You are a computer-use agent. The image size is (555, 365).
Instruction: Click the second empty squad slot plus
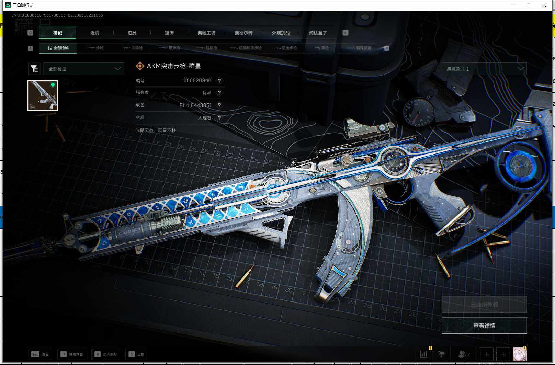pos(503,354)
